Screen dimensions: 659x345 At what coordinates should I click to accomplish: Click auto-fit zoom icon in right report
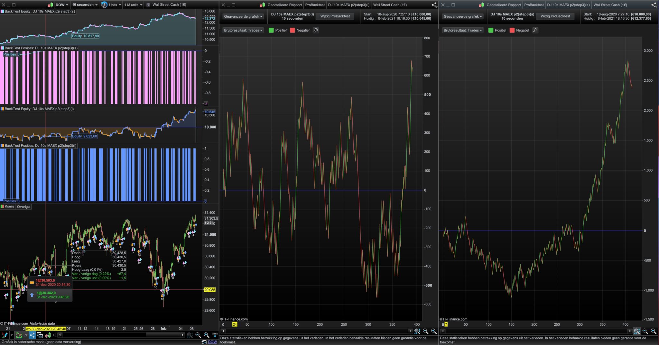tap(637, 331)
